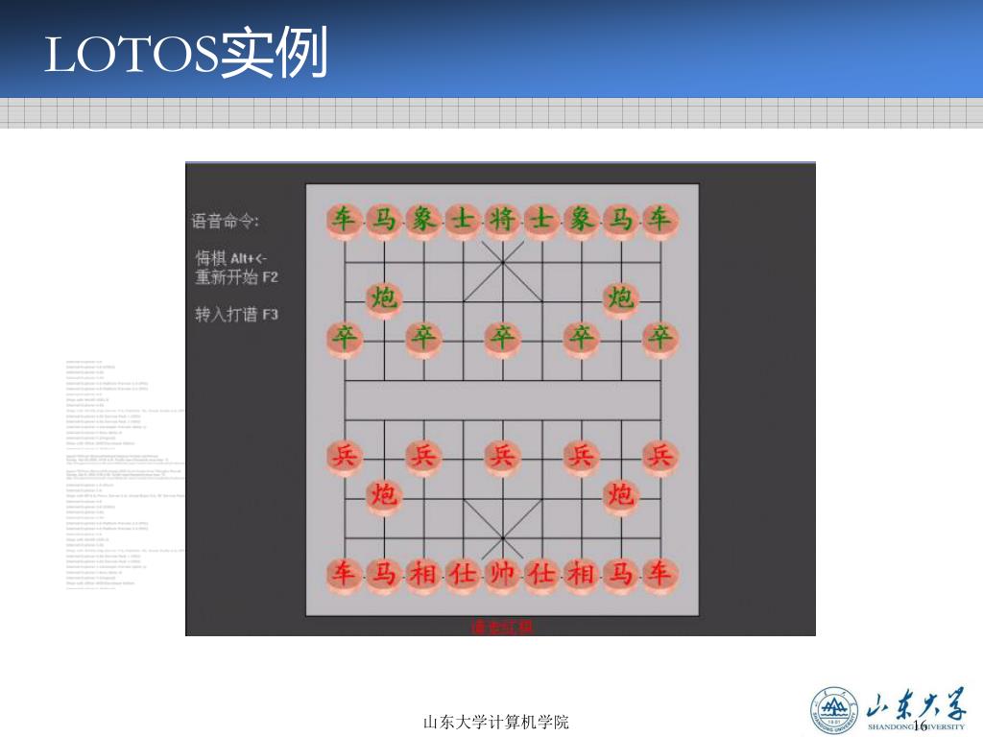This screenshot has height=737, width=983.
Task: Select the center green 卒 pawn
Action: point(502,339)
